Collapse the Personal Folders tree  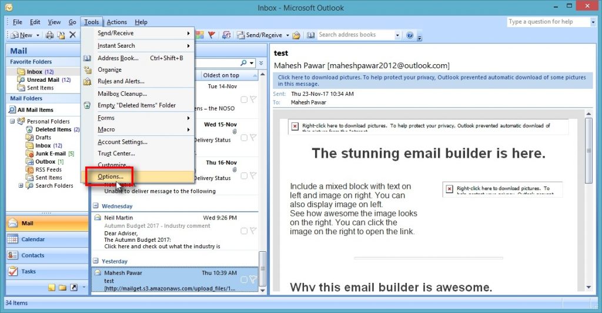click(12, 121)
